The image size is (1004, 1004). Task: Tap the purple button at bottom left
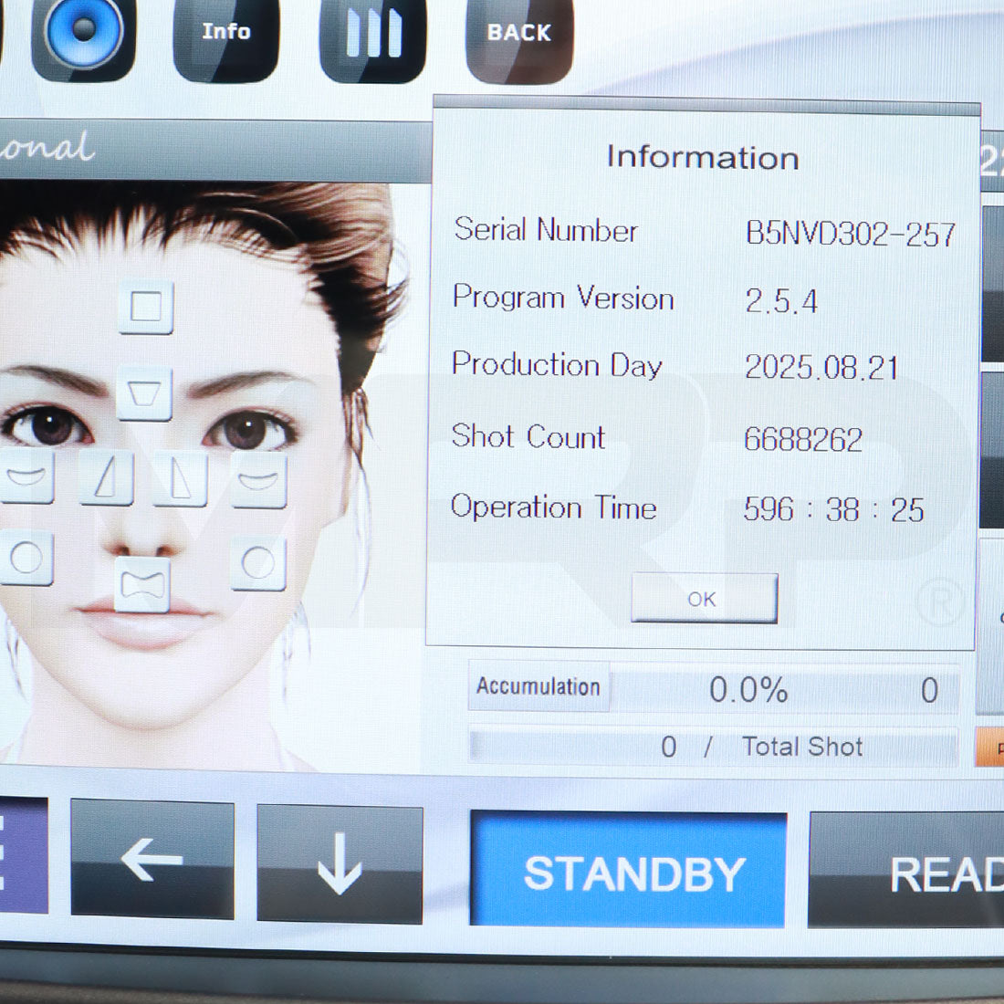pyautogui.click(x=23, y=855)
